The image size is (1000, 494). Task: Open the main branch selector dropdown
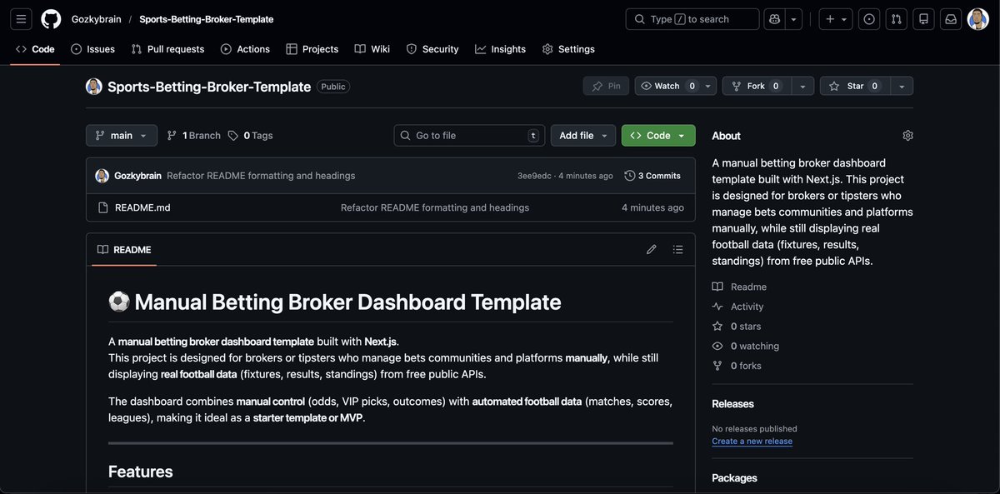(121, 134)
